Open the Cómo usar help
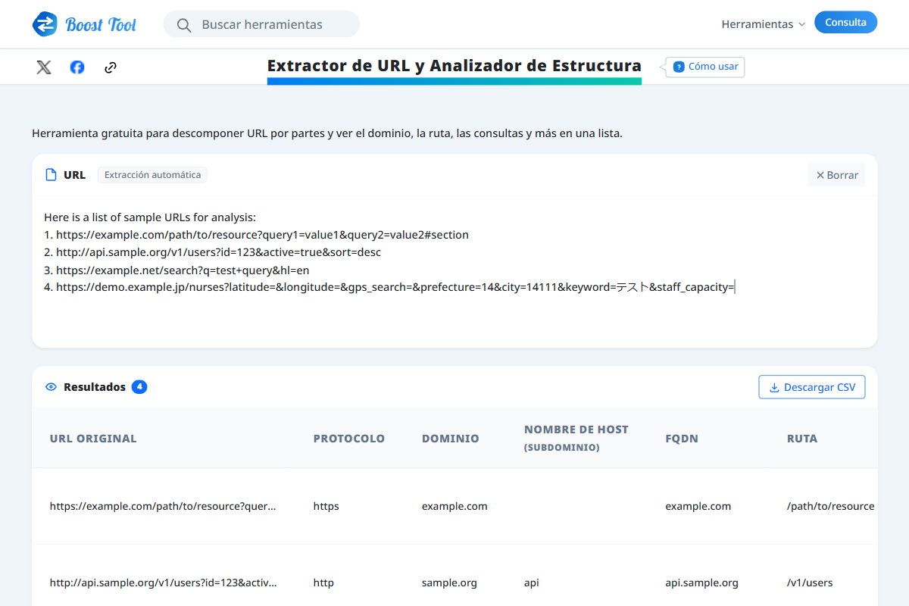 tap(705, 67)
